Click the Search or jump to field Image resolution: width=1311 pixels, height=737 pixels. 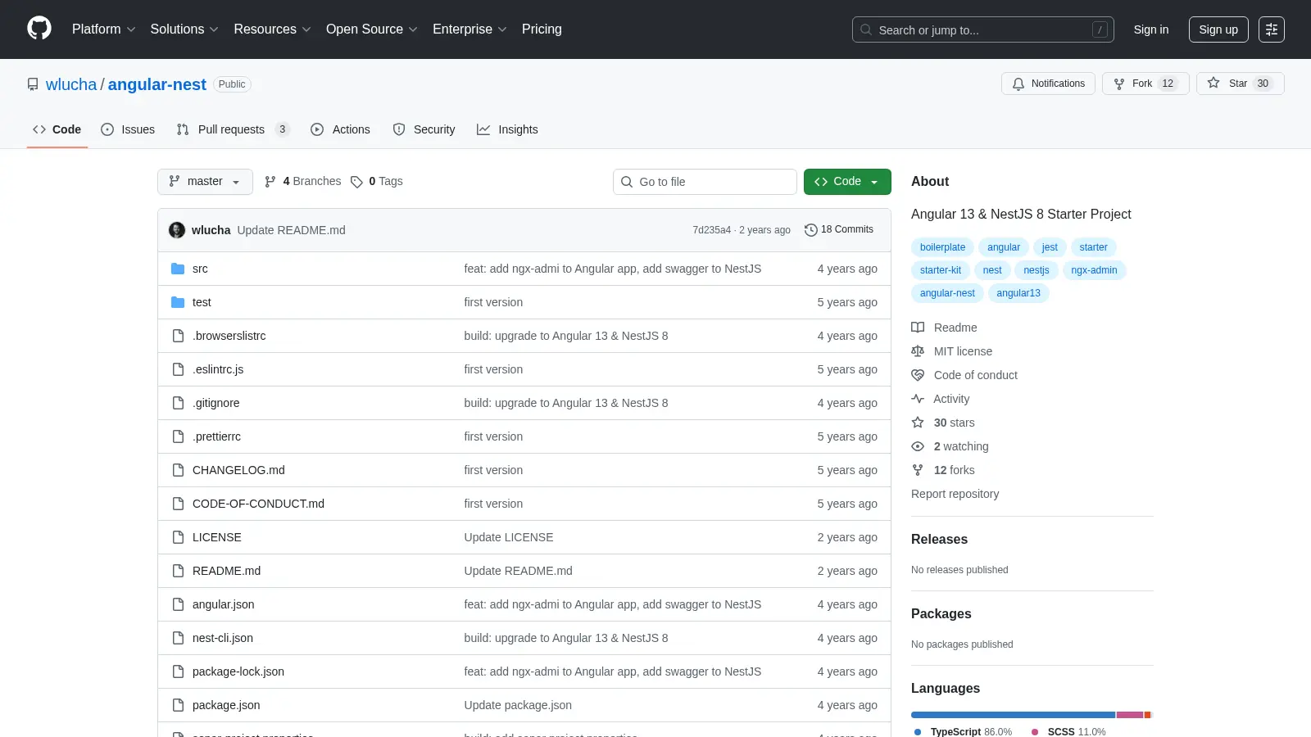point(983,29)
